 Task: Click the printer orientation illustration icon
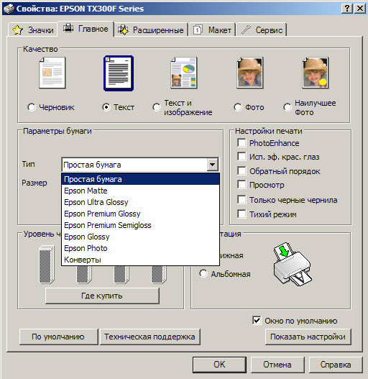pyautogui.click(x=293, y=265)
